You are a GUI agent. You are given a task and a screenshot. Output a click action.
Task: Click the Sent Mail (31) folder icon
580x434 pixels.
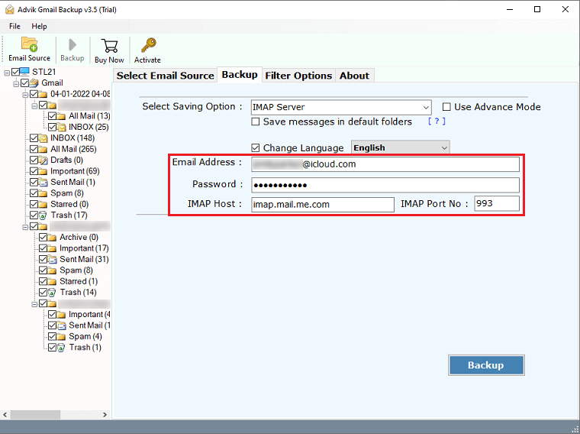[x=53, y=259]
